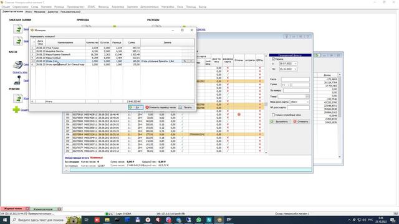Image resolution: width=399 pixels, height=224 pixels.
Task: Open the ЕГАИС menu
Action: click(92, 7)
